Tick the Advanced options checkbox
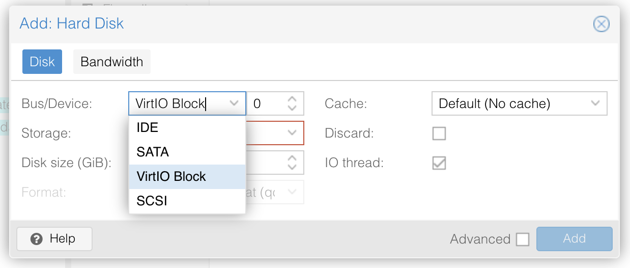Viewport: 630px width, 268px height. click(x=523, y=239)
